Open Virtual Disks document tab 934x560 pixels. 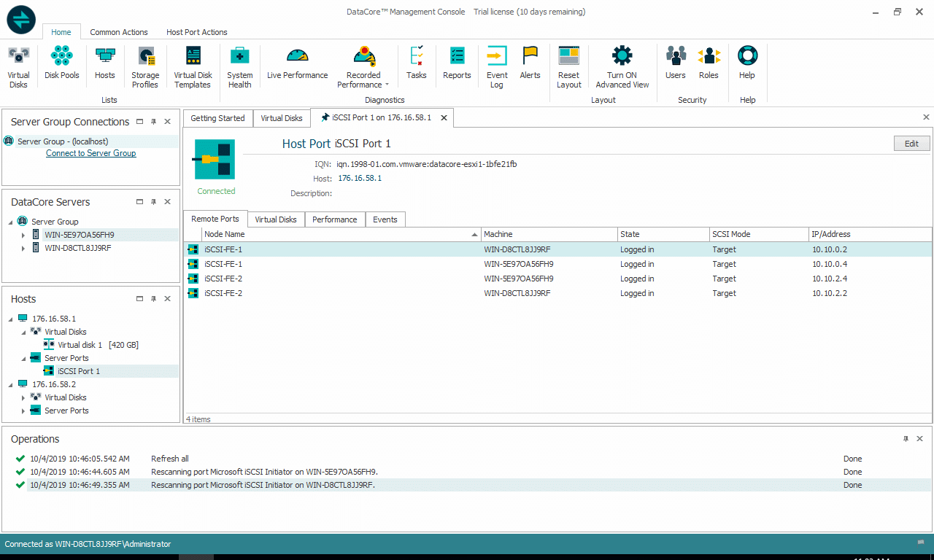click(x=282, y=118)
